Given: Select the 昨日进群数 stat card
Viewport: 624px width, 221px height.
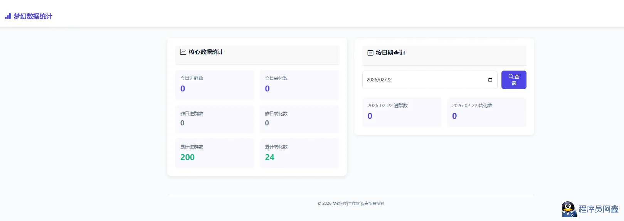Looking at the screenshot, I should [x=215, y=119].
